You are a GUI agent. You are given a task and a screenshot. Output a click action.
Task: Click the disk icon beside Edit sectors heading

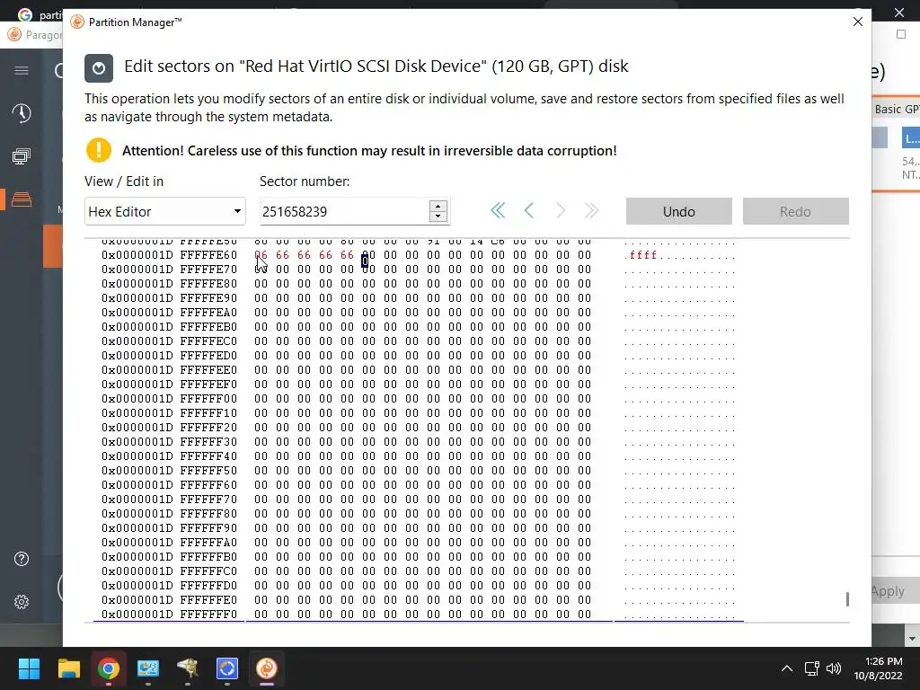(99, 68)
